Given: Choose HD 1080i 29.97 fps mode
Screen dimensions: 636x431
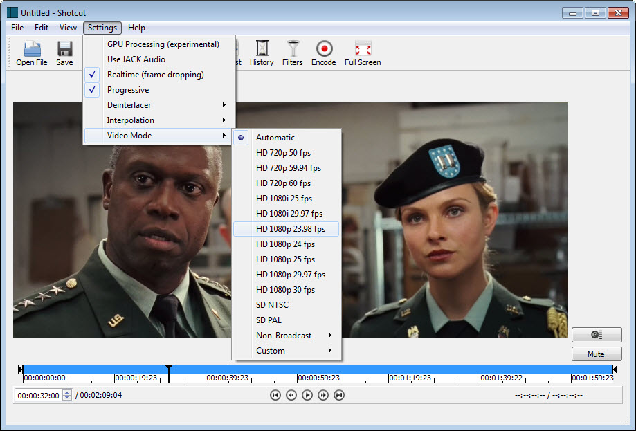Looking at the screenshot, I should coord(287,214).
